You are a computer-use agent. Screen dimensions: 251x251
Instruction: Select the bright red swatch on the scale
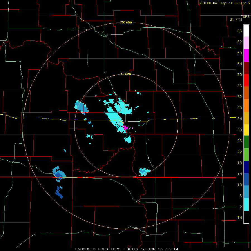click(x=246, y=81)
